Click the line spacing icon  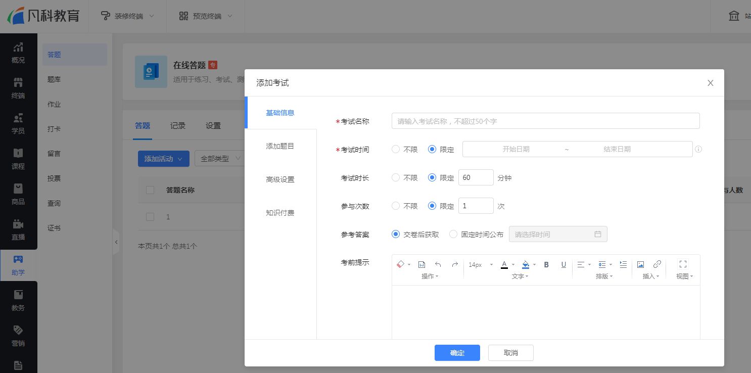602,264
